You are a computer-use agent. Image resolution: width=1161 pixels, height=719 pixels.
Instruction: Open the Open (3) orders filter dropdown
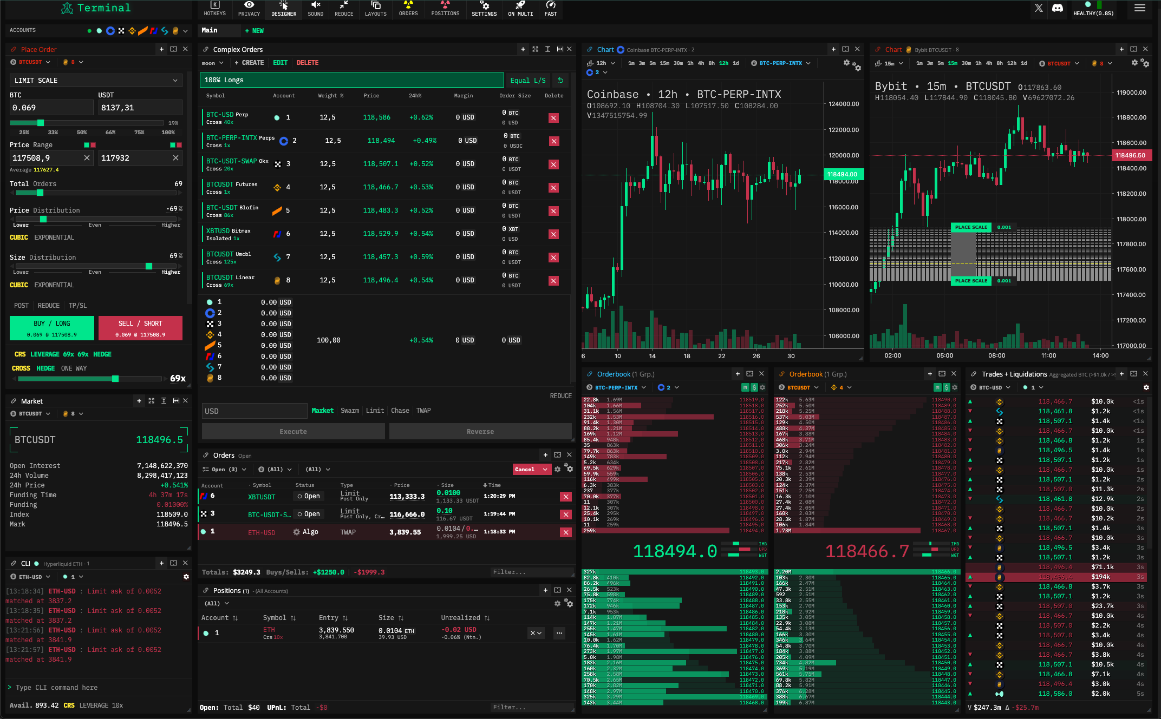[224, 470]
